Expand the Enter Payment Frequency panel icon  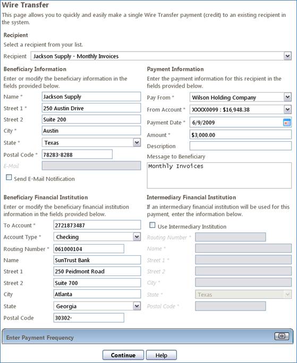tap(282, 336)
